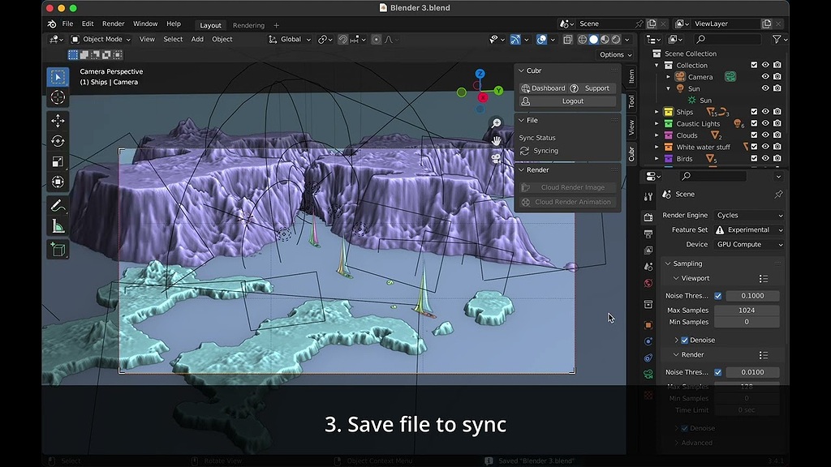
Task: Click the outliner search field
Action: click(x=727, y=39)
